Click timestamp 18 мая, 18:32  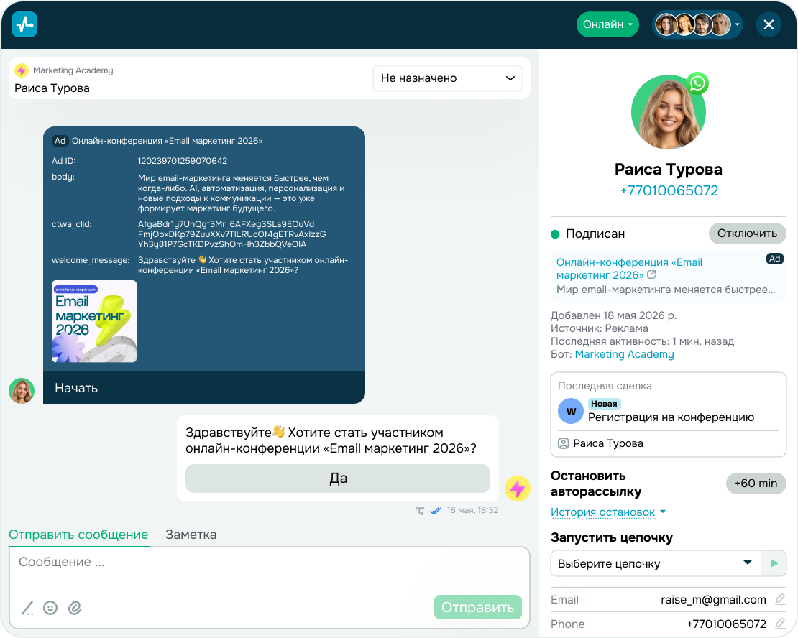pos(473,510)
